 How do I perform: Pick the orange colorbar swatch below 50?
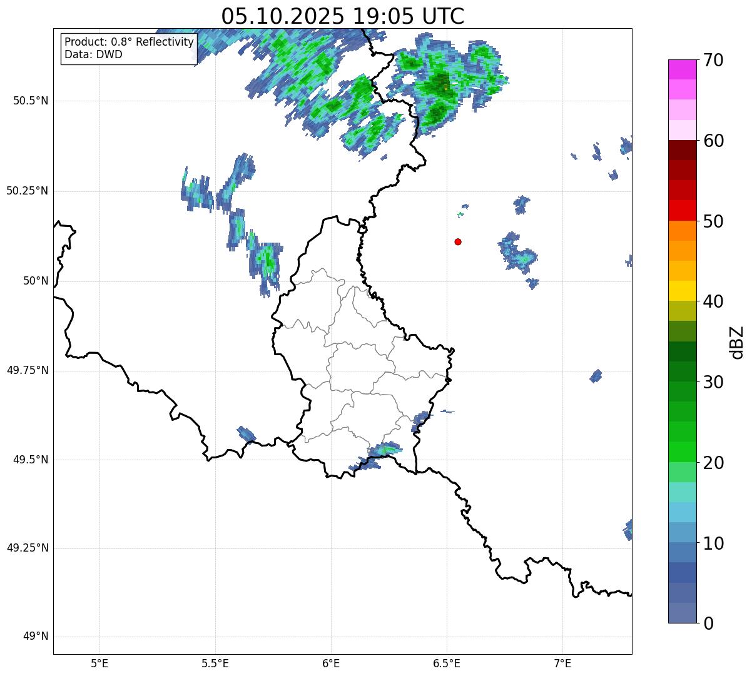683,231
